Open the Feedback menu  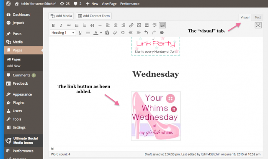(23, 83)
